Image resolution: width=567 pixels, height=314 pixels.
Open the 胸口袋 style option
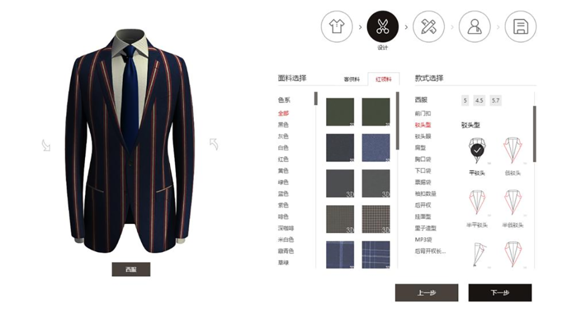[x=423, y=159]
